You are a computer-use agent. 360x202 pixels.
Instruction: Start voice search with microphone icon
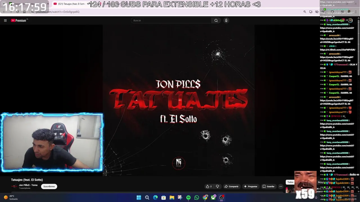coord(226,20)
